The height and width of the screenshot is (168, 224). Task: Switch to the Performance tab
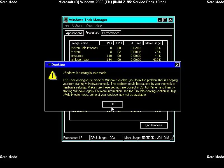[x=111, y=33]
